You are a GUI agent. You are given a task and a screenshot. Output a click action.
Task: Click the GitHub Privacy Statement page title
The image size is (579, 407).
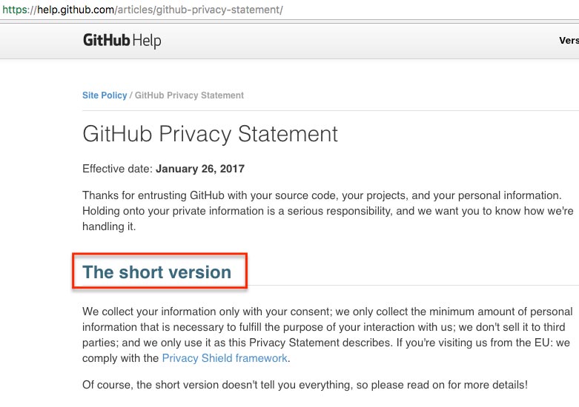(210, 133)
